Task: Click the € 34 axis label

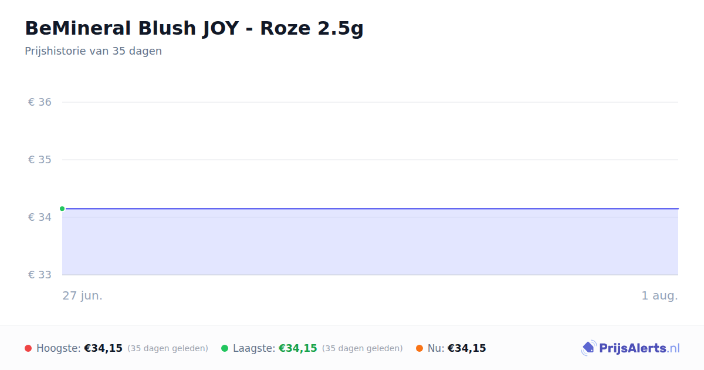Action: pos(40,217)
